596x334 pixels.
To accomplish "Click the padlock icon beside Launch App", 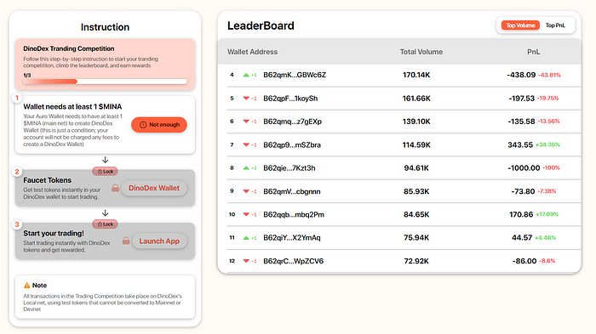I will [x=126, y=241].
